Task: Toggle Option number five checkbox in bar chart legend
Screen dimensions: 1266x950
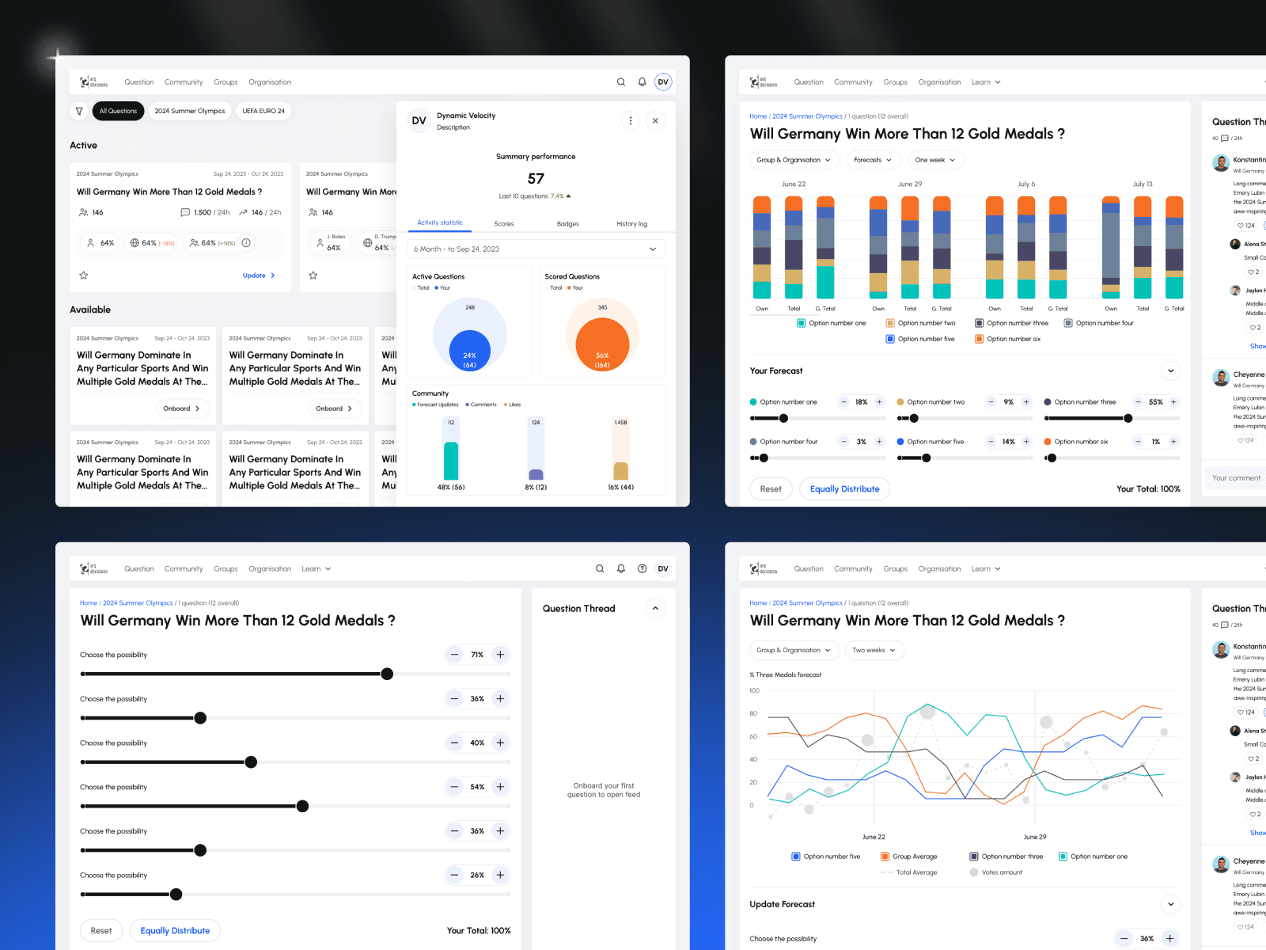Action: coord(890,339)
